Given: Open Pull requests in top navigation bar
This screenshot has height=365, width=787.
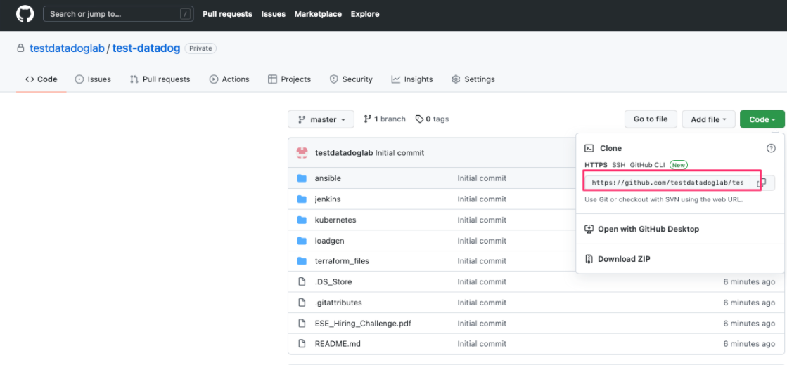Looking at the screenshot, I should pos(227,14).
